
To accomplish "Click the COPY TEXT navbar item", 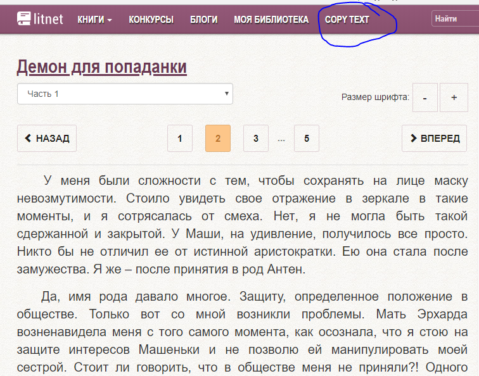I will 347,20.
